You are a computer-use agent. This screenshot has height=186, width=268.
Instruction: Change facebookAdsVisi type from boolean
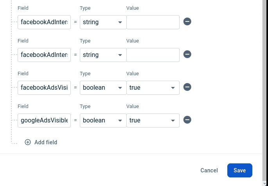103,88
